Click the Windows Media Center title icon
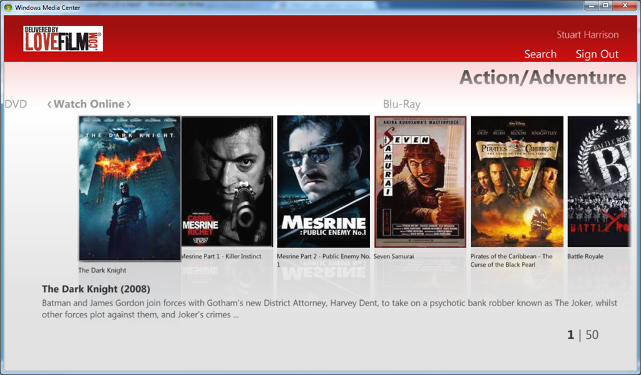Screen dimensions: 641x375 [8, 7]
